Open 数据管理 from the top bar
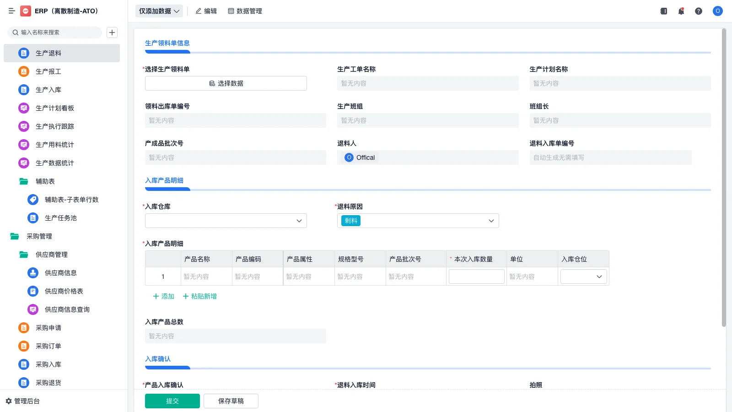Screen dimensions: 732x412 (x=245, y=11)
